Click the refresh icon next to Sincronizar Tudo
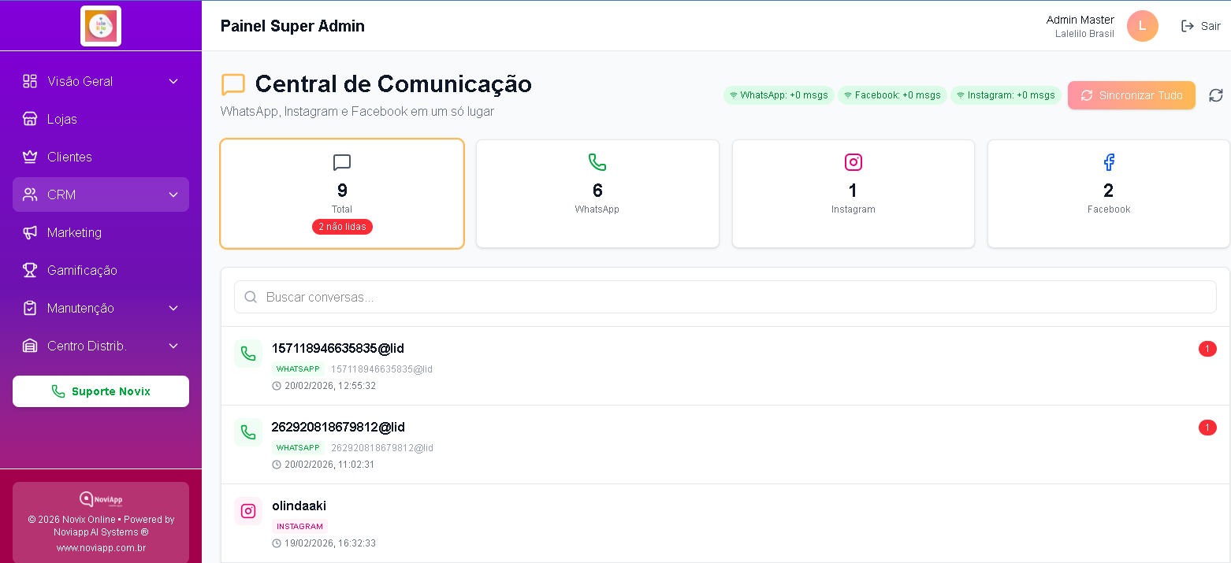The width and height of the screenshot is (1231, 563). pos(1215,94)
